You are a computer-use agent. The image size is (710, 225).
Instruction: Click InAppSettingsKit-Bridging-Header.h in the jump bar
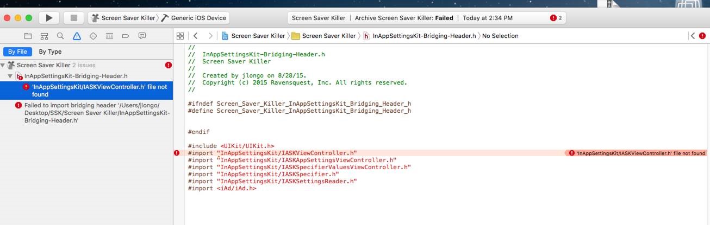click(x=419, y=36)
